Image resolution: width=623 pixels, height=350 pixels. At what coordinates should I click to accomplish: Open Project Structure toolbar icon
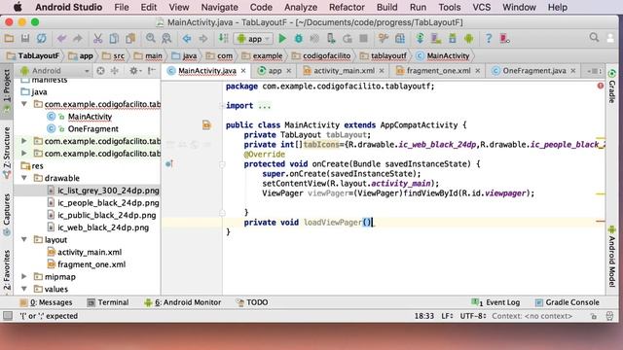coord(400,39)
